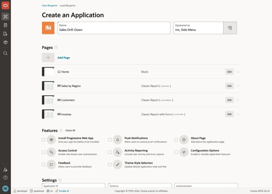This screenshot has height=194, width=272.
Task: Click the Install Progressive Web App icon
Action: tap(51, 140)
